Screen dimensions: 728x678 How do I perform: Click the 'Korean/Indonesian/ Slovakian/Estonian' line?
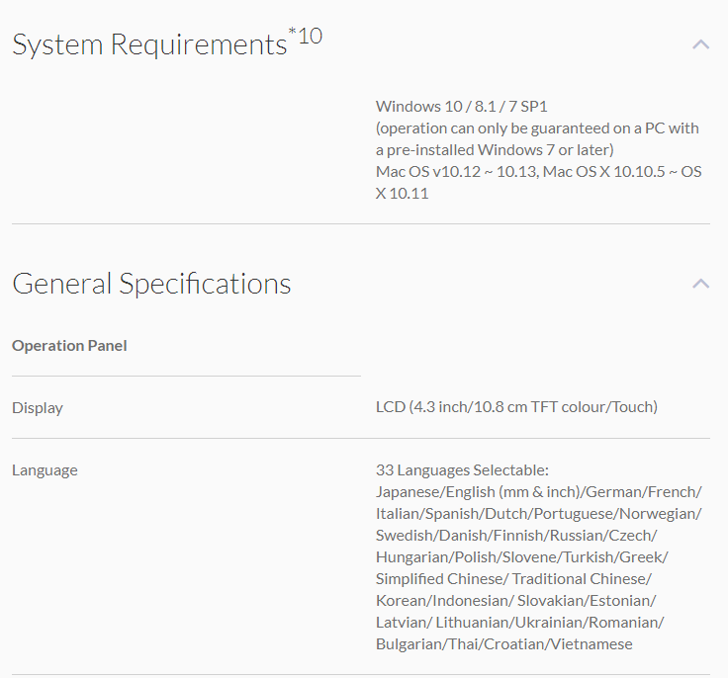click(515, 601)
